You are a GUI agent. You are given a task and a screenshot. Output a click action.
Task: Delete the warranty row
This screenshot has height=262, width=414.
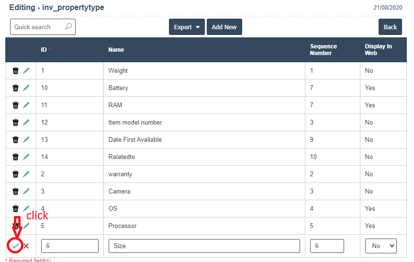15,174
